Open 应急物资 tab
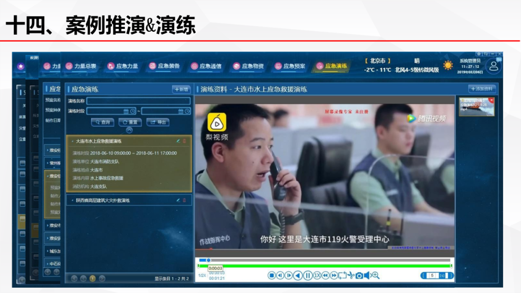This screenshot has width=521, height=293. (248, 66)
